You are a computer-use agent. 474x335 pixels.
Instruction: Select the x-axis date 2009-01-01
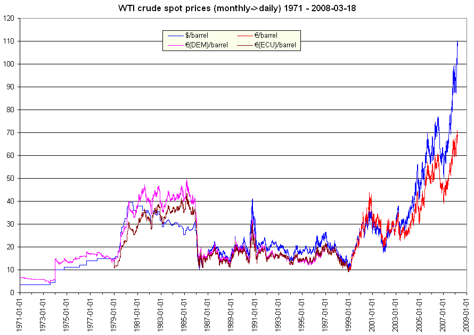467,314
